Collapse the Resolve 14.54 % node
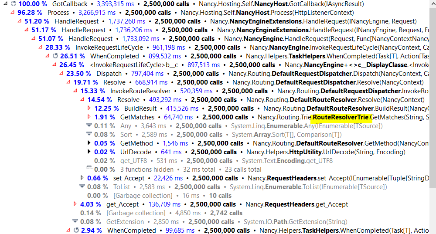This screenshot has height=234, width=436. 82,99
